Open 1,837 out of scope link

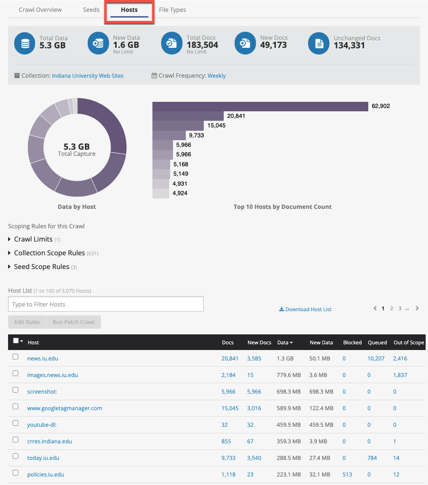(x=400, y=375)
